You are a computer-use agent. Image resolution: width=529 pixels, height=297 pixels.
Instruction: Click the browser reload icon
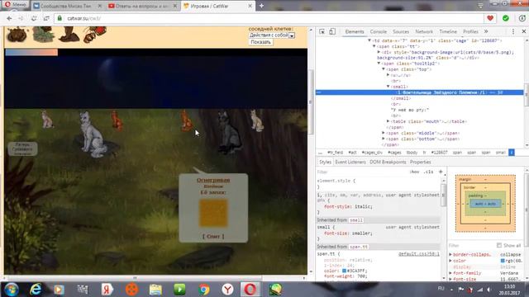33,18
